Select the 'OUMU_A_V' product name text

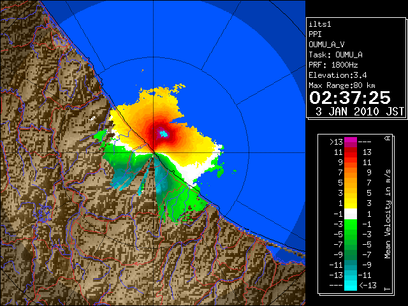(326, 45)
